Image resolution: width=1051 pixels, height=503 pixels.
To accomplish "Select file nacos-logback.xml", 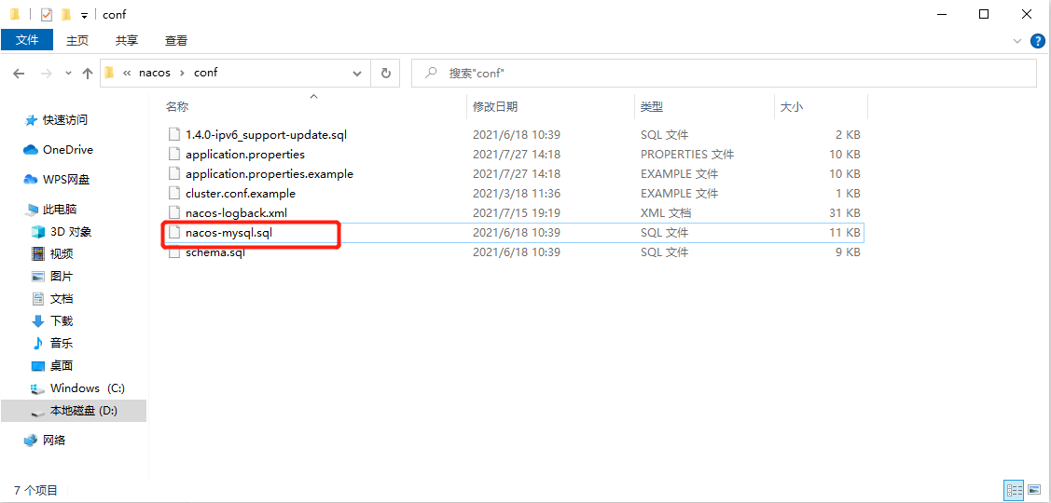I will (x=237, y=213).
